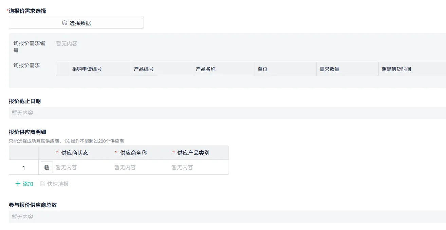Click the 供应商全称 cell in row 1
This screenshot has height=230, width=446.
pyautogui.click(x=125, y=167)
